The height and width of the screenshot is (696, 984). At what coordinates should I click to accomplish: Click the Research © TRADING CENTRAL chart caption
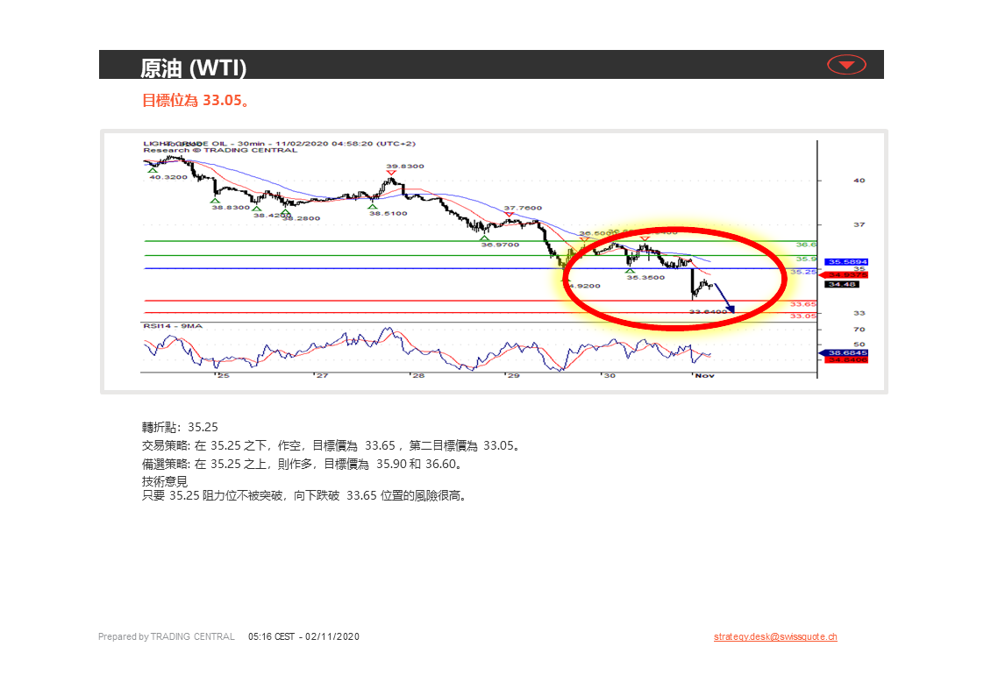(220, 151)
